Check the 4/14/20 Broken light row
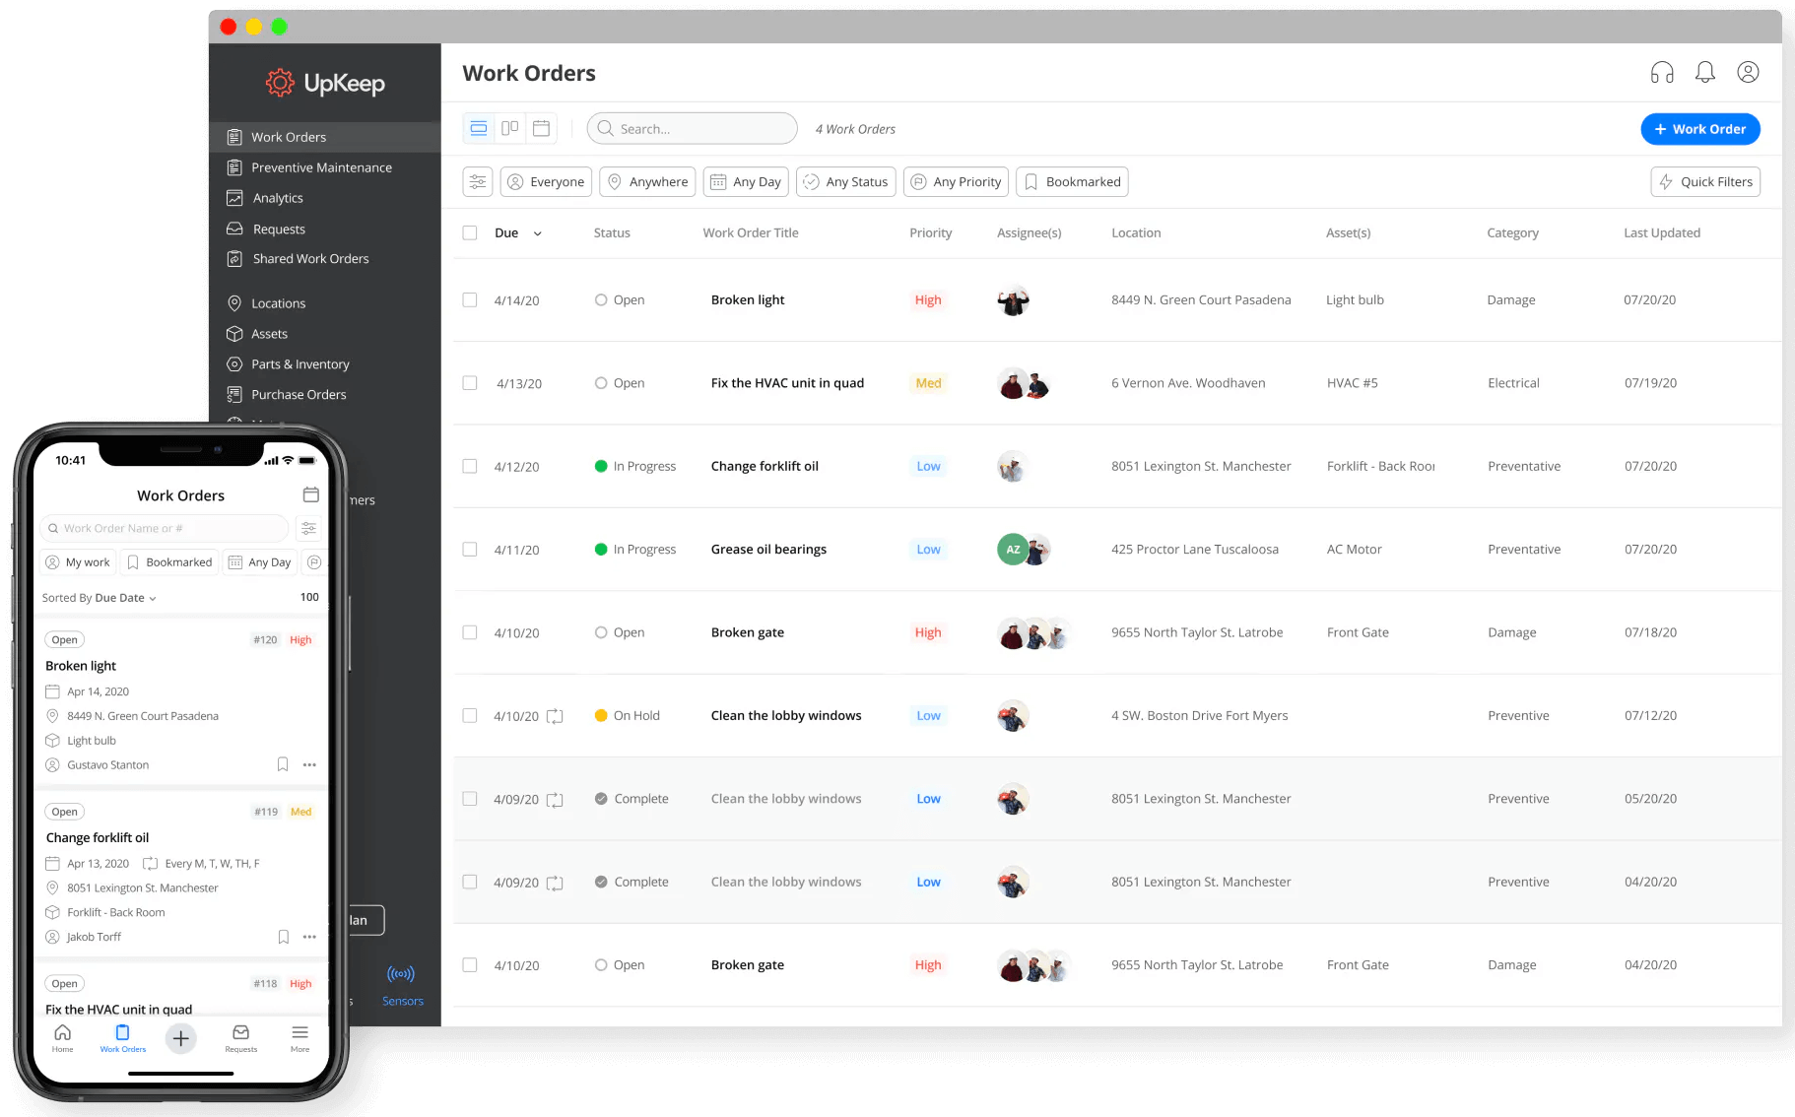The height and width of the screenshot is (1117, 1795). click(x=470, y=299)
